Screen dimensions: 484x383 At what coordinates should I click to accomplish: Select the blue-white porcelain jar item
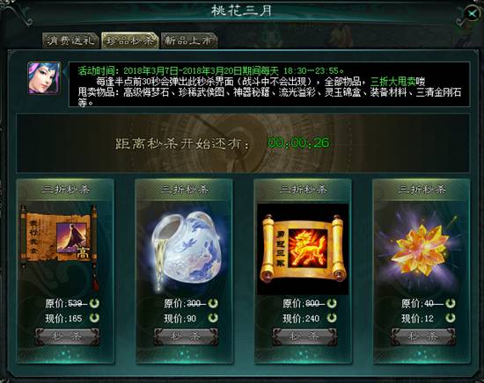(x=186, y=249)
